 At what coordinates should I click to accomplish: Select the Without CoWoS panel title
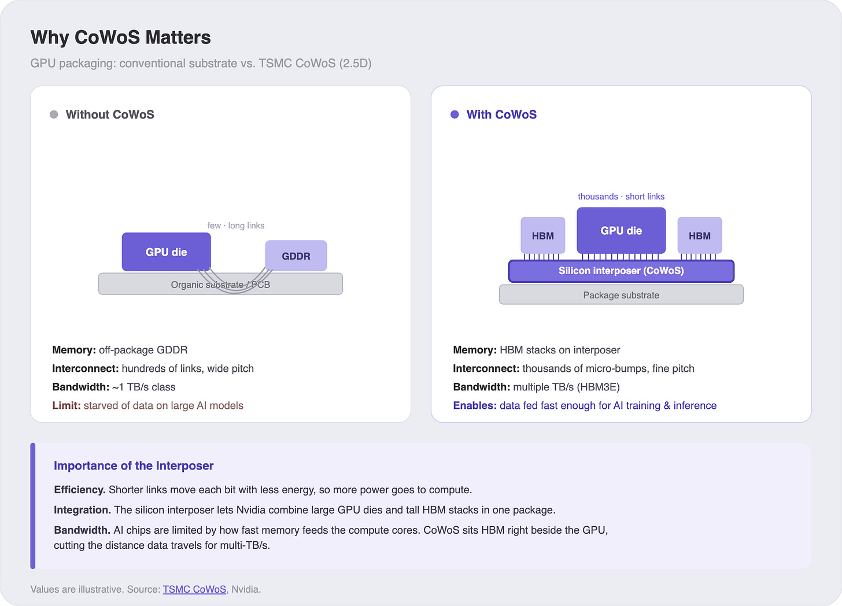pyautogui.click(x=110, y=114)
